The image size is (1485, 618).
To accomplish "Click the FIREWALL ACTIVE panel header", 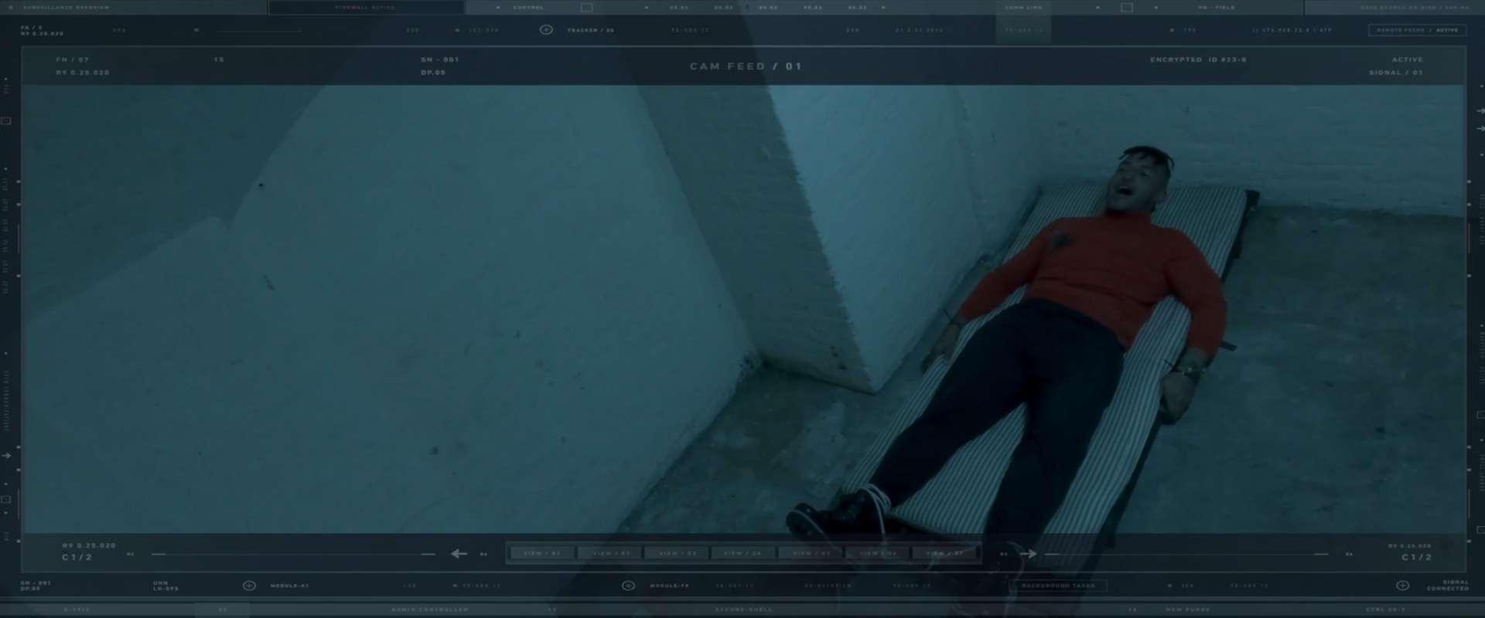I will point(365,8).
